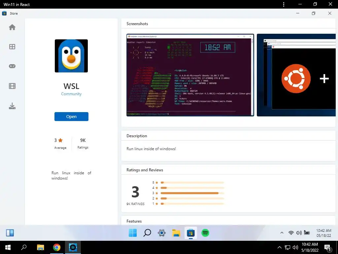Click the WSL penguin app icon
338x254 pixels.
click(x=71, y=56)
